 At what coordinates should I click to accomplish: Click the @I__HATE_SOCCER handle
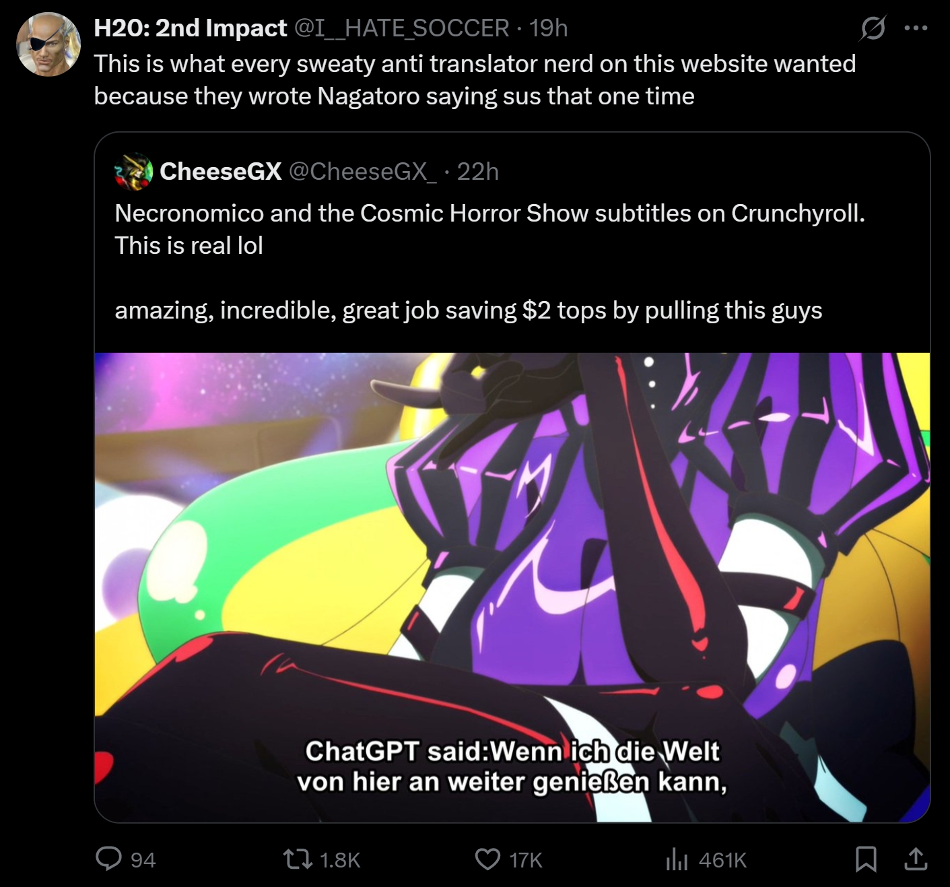point(402,28)
